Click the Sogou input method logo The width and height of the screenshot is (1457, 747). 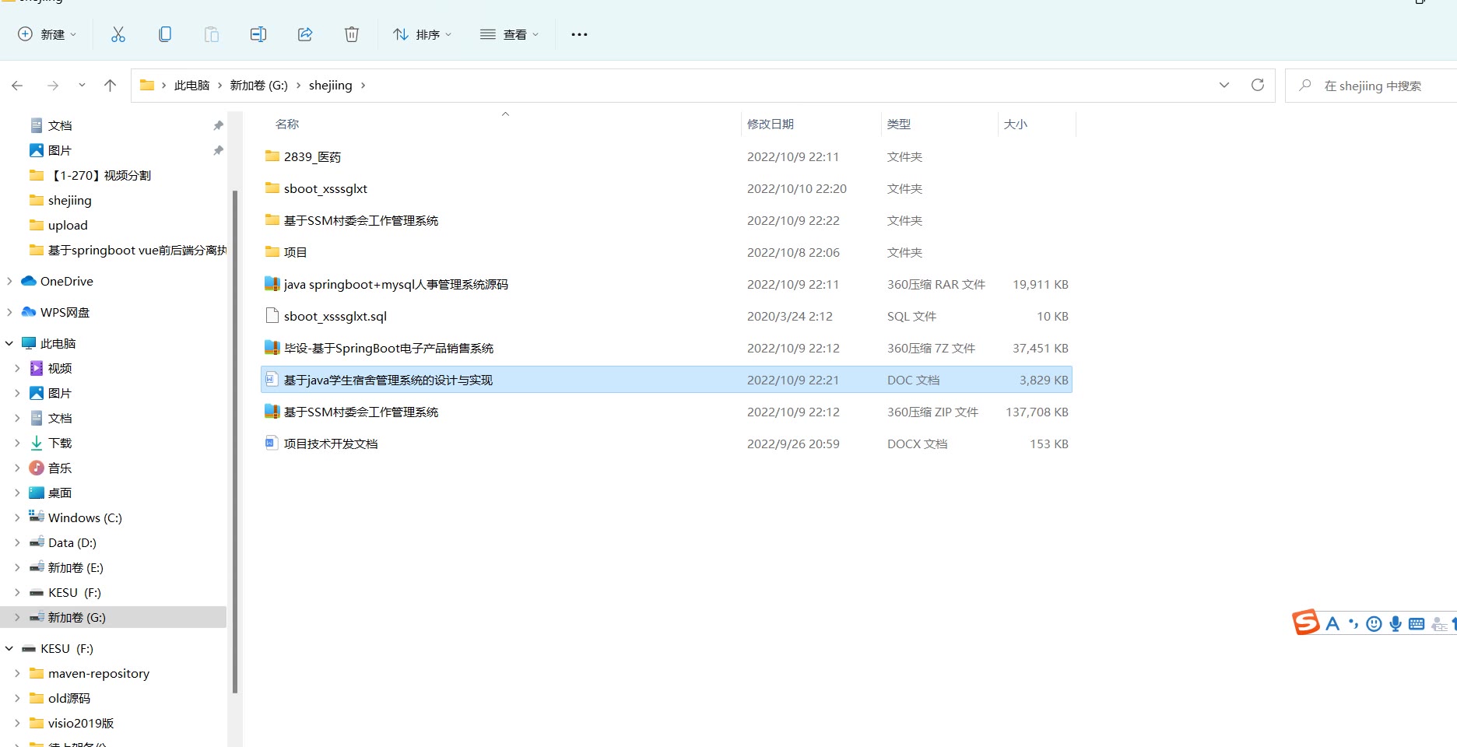pos(1306,622)
